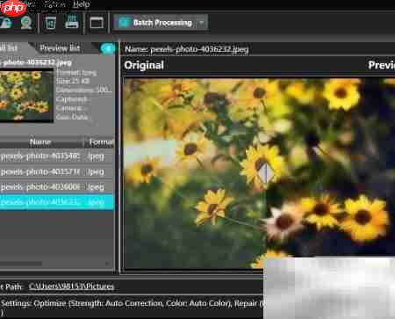Select the file row pexels-photo-403600
Image resolution: width=395 pixels, height=319 pixels.
point(56,187)
